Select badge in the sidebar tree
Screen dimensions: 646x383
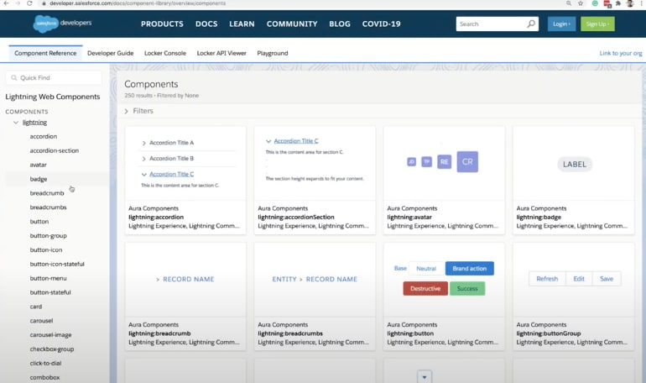pyautogui.click(x=39, y=179)
